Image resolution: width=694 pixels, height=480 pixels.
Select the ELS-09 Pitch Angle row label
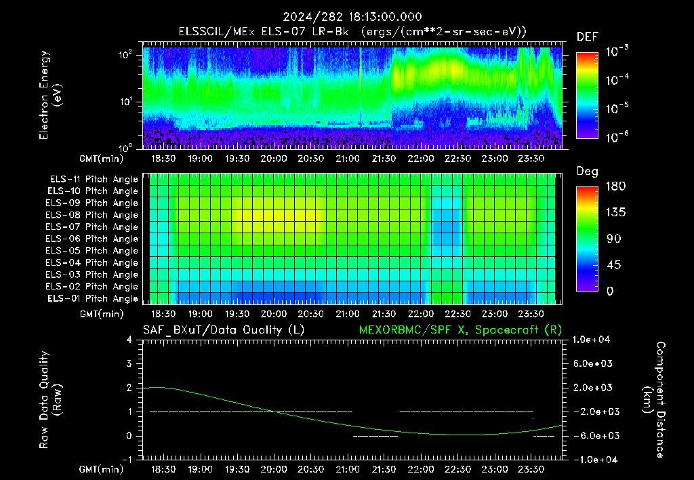point(92,203)
